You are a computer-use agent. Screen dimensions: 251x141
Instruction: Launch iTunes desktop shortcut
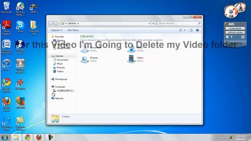(6, 65)
